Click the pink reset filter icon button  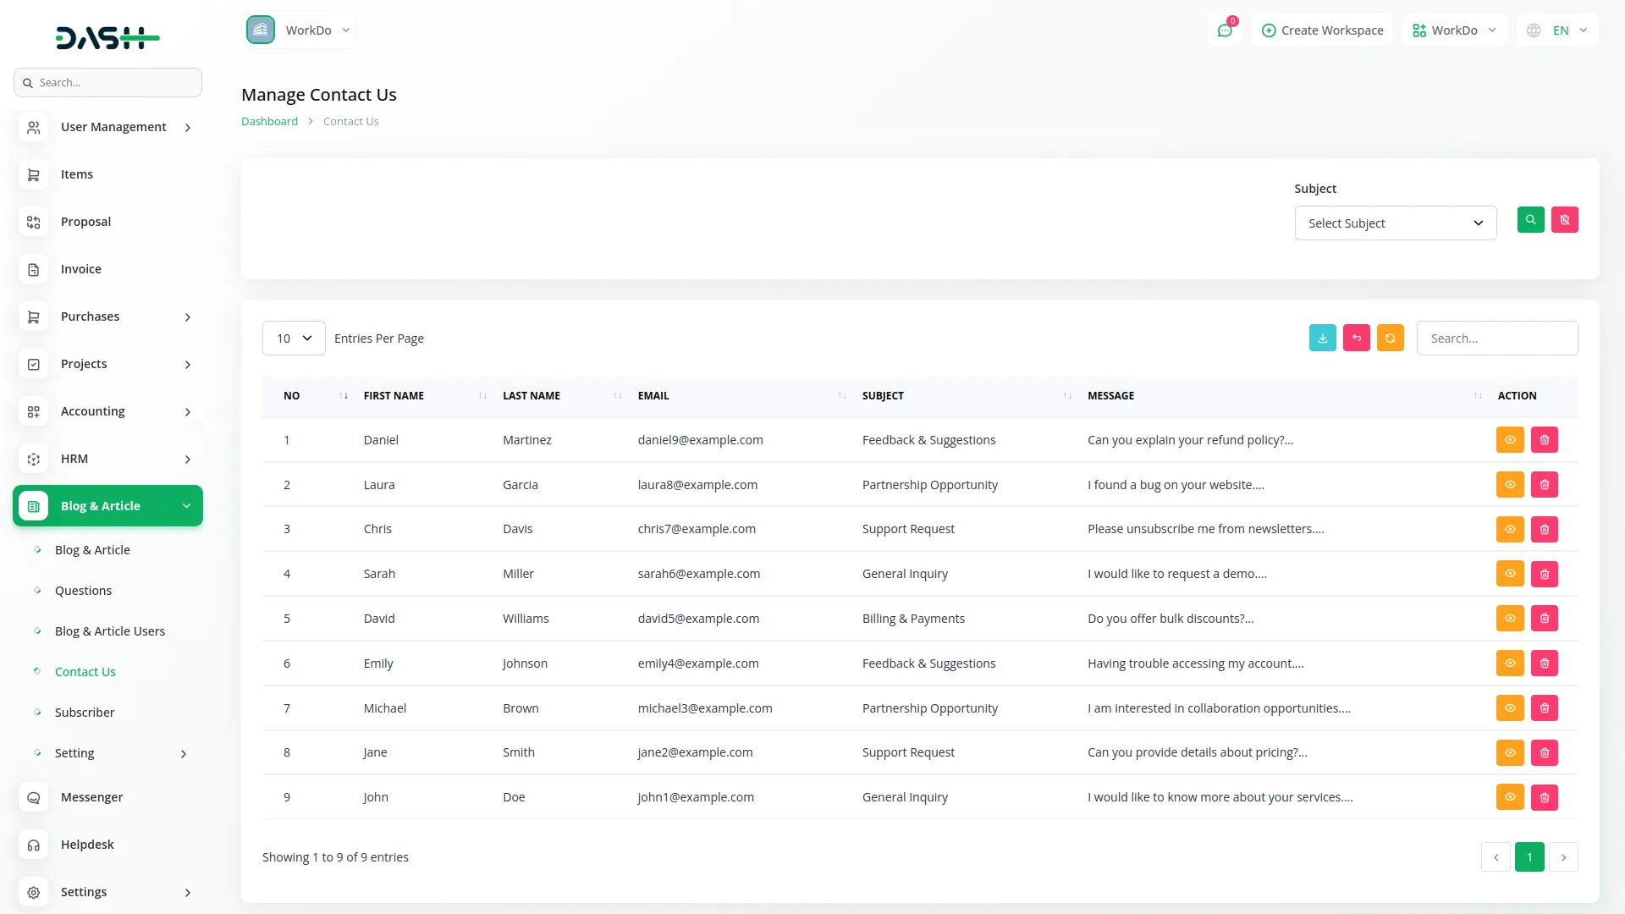click(1564, 220)
